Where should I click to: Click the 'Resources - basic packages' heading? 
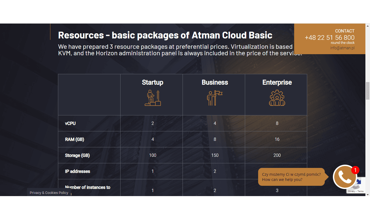165,35
